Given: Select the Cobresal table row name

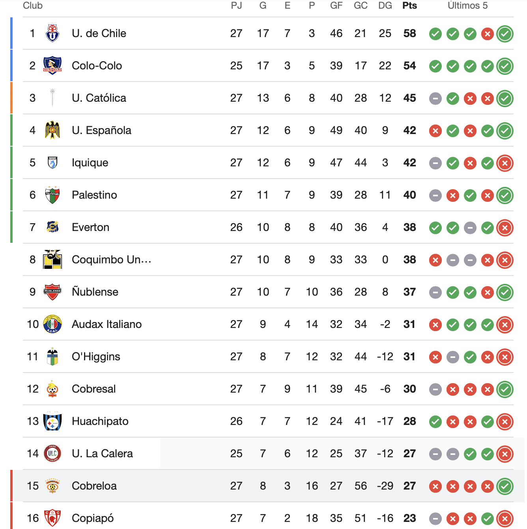Looking at the screenshot, I should (x=94, y=389).
